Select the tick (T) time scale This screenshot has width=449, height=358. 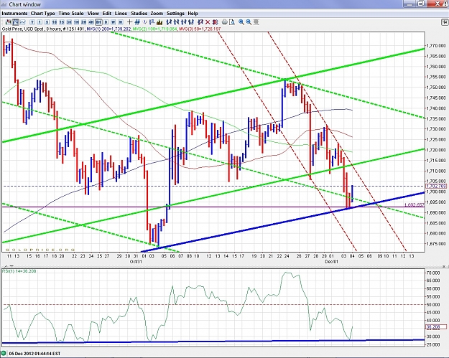coord(32,22)
